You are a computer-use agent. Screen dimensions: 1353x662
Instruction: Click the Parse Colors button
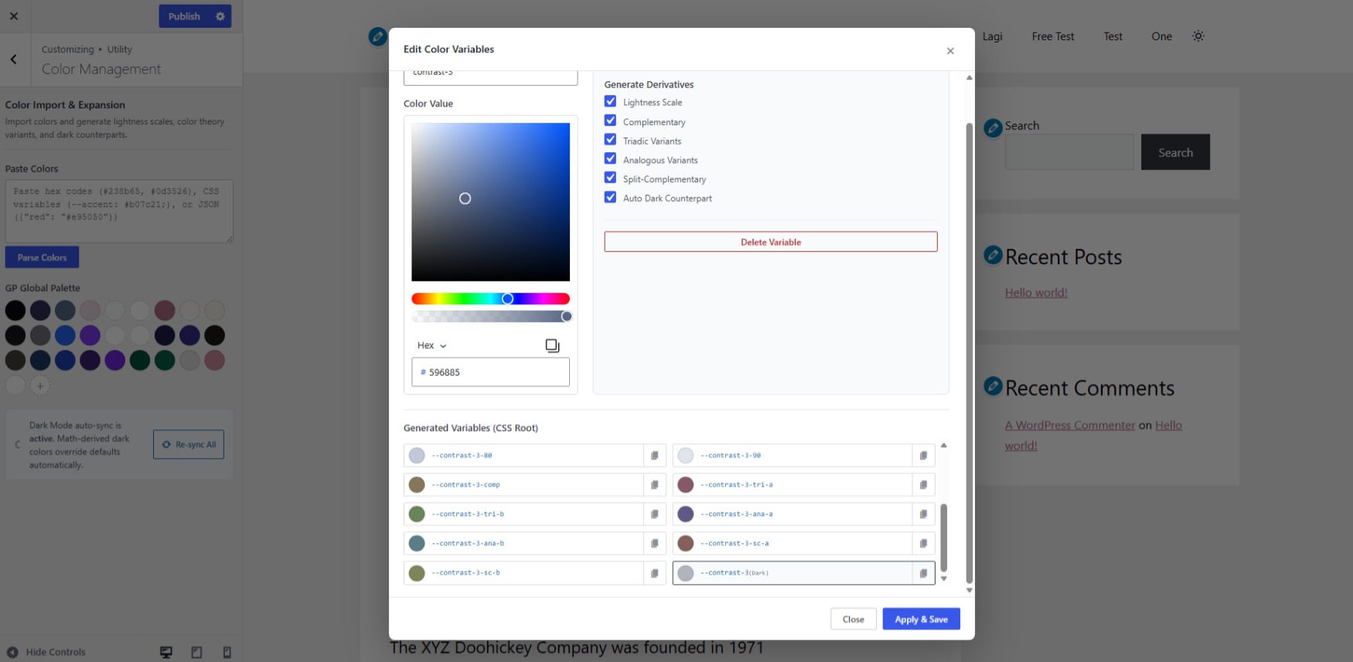click(x=42, y=257)
